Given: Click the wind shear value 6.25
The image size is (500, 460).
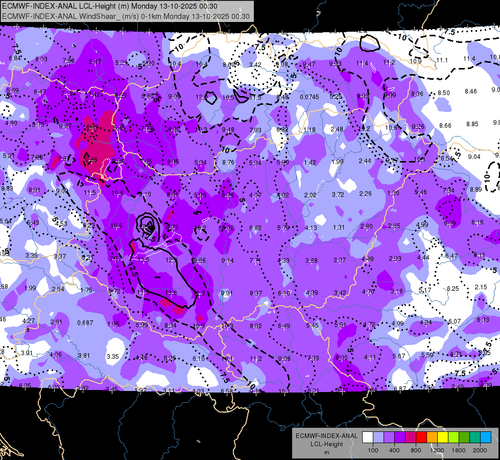Looking at the screenshot, I should (453, 289).
